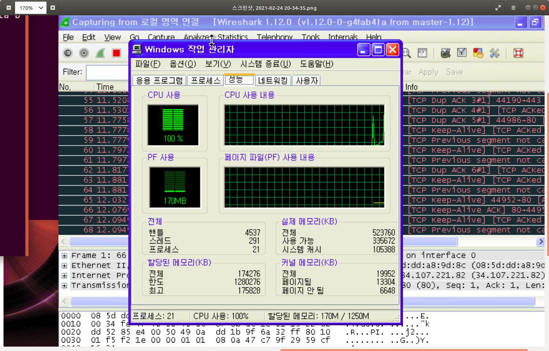
Task: Click packet list scrollbar right arrow
Action: pos(541,242)
